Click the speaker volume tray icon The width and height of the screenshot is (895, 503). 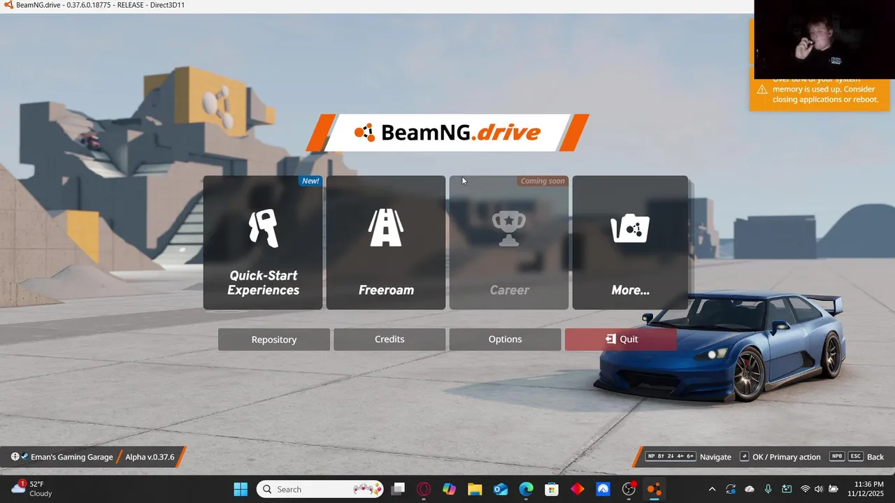819,489
